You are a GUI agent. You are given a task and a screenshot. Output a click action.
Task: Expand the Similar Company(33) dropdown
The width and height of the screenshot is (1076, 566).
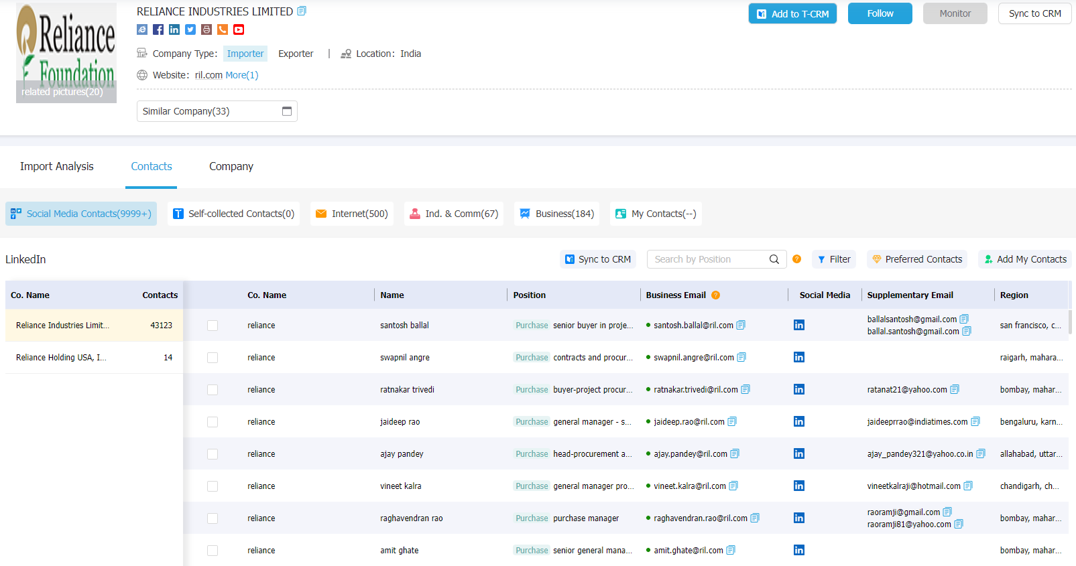pos(217,111)
